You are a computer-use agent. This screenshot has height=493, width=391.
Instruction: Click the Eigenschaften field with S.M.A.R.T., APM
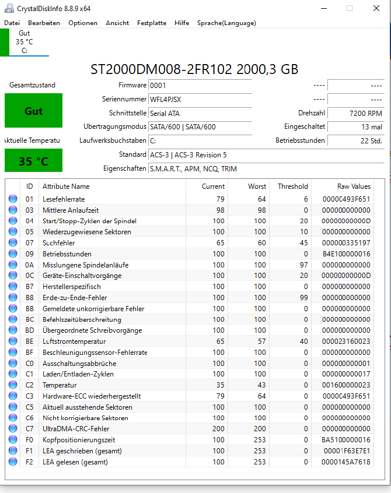click(266, 168)
